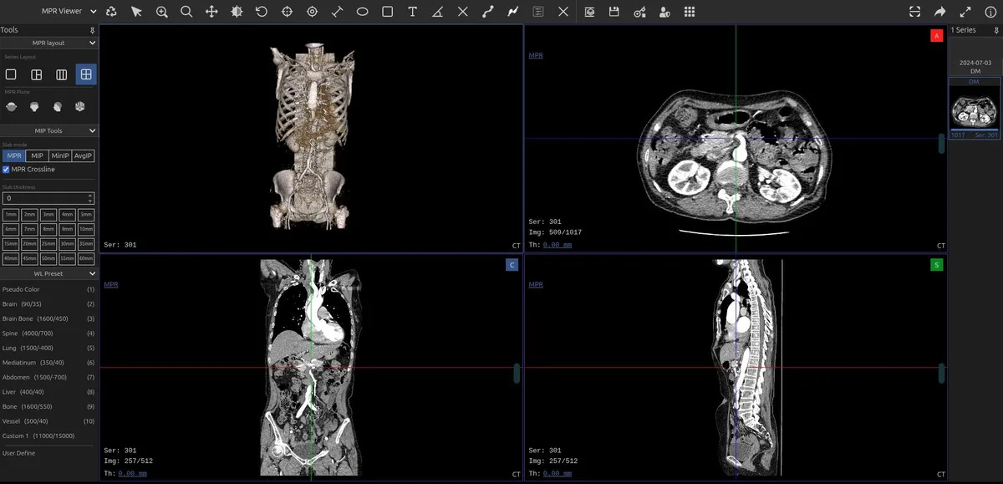Set slab thickness to 20mm

point(29,244)
